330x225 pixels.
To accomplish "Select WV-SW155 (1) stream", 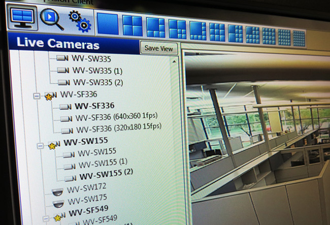I will pyautogui.click(x=103, y=164).
